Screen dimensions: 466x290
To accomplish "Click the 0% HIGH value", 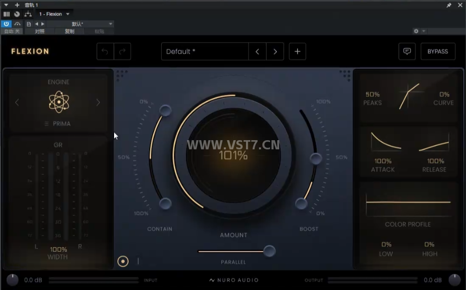I will click(x=429, y=245).
